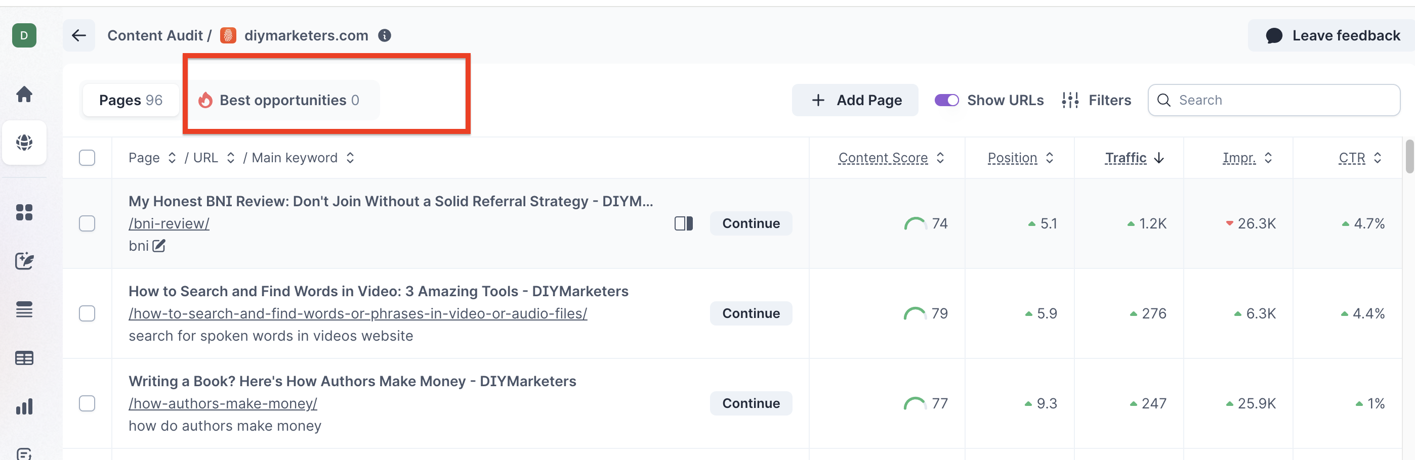Edit the 'bni' keyword using the pencil icon

point(159,246)
